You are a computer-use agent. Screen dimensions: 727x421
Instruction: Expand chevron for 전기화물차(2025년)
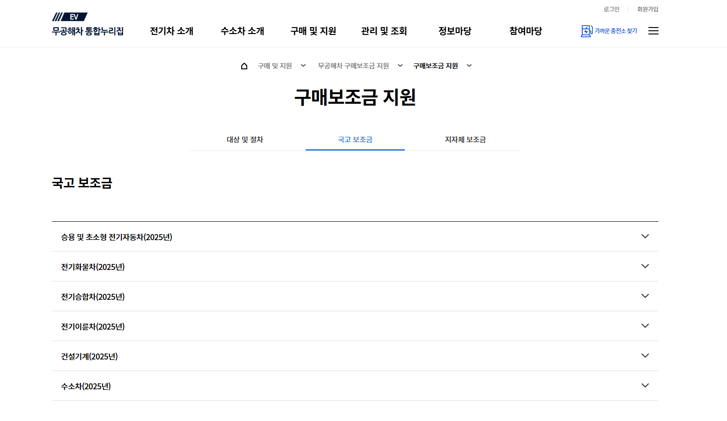[x=645, y=266]
